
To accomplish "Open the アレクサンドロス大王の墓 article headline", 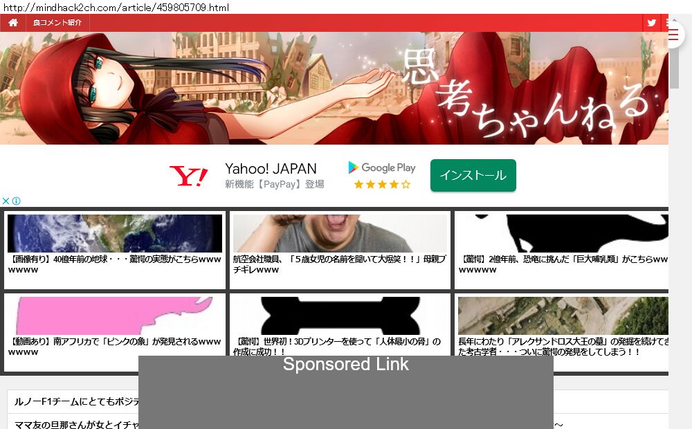I will coord(563,347).
